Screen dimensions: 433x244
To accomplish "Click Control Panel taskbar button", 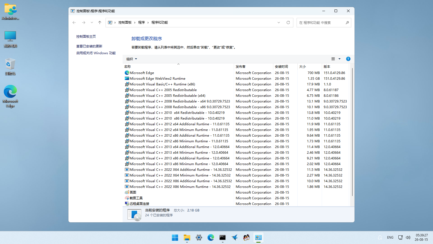I will (258, 238).
